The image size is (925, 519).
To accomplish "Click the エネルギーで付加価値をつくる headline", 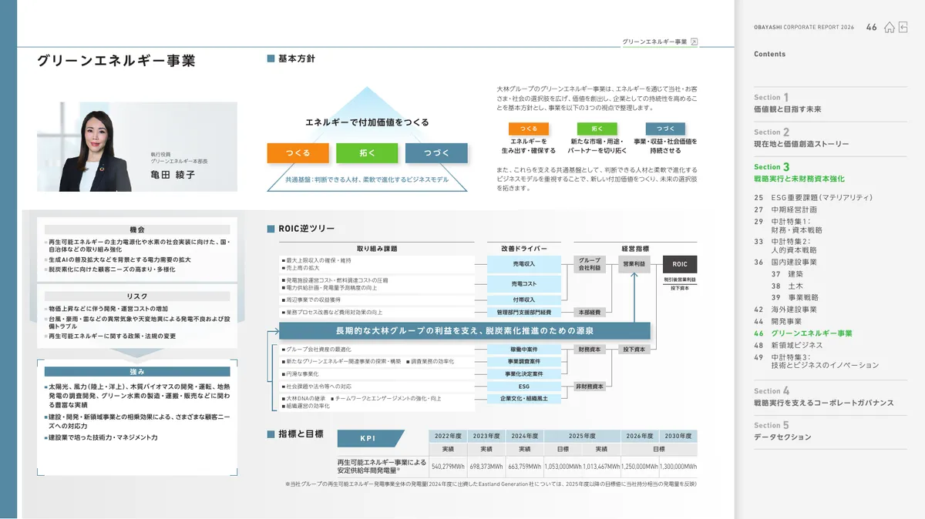I will click(x=367, y=122).
